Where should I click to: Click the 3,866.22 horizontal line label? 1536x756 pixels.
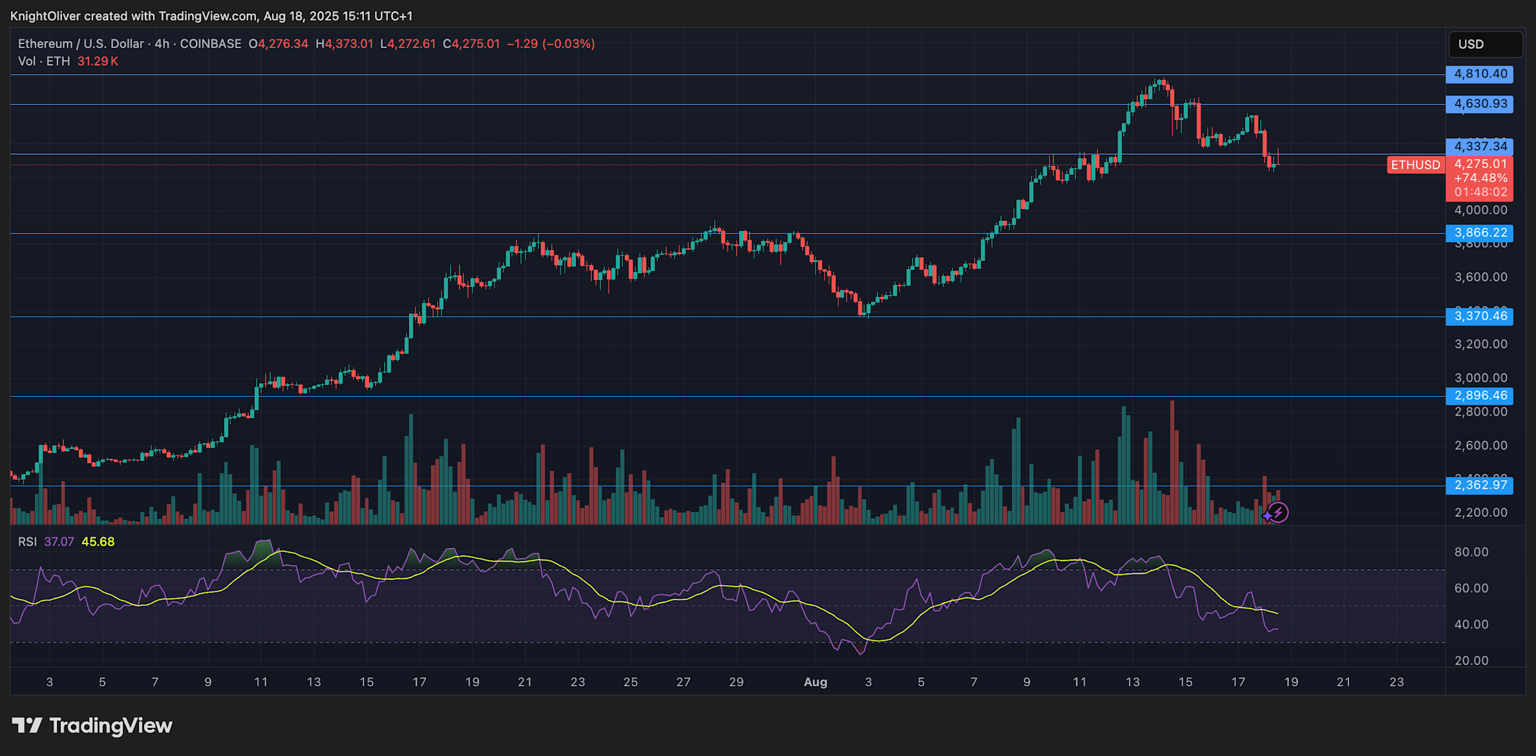[x=1479, y=233]
